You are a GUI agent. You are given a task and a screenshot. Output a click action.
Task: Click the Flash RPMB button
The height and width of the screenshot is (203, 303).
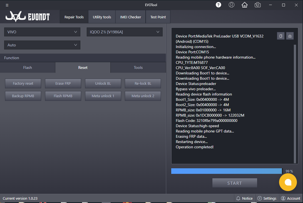63,96
